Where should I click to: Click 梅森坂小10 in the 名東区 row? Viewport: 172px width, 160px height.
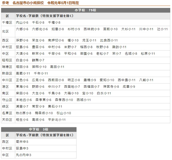pyautogui.click(x=44, y=113)
